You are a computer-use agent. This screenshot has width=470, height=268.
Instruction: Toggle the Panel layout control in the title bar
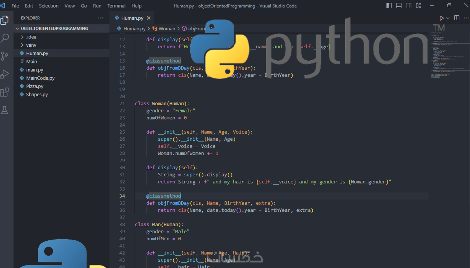coord(399,6)
